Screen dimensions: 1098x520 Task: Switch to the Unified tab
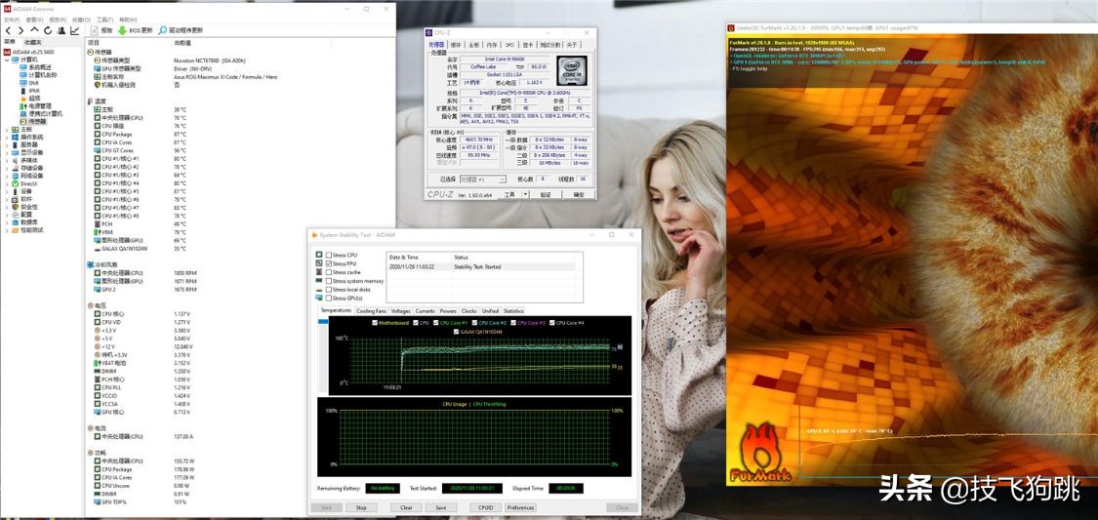[490, 311]
